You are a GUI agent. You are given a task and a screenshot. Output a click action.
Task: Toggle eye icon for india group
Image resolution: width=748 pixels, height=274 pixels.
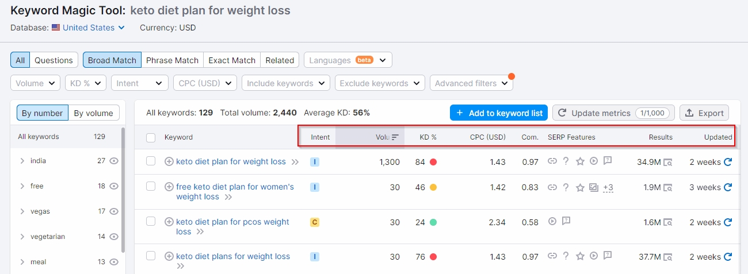(x=114, y=161)
